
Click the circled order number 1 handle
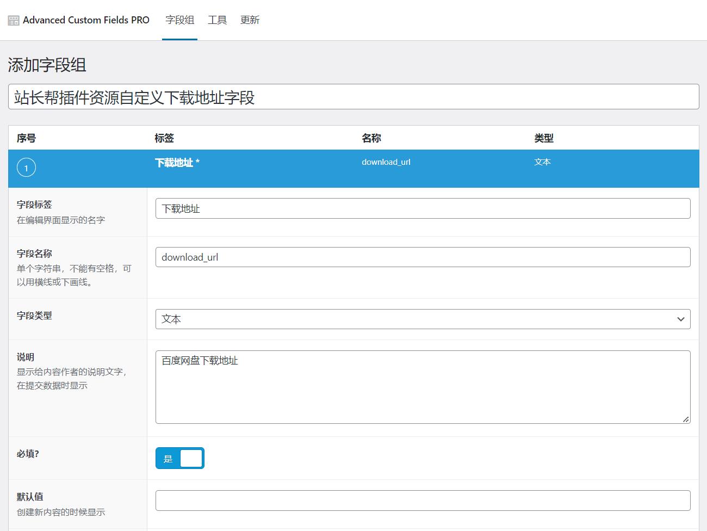pos(26,168)
